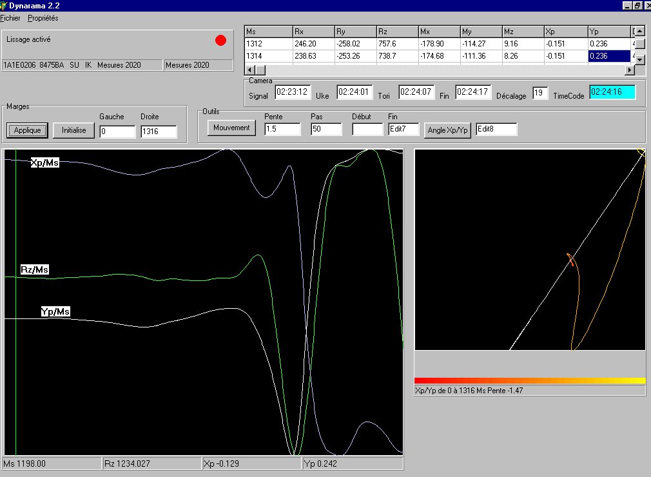The height and width of the screenshot is (477, 651).
Task: Click the table scroll down arrow
Action: pyautogui.click(x=640, y=60)
